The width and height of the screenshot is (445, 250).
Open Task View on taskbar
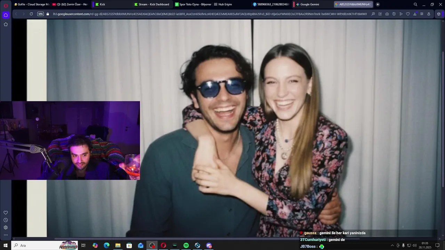[83, 245]
